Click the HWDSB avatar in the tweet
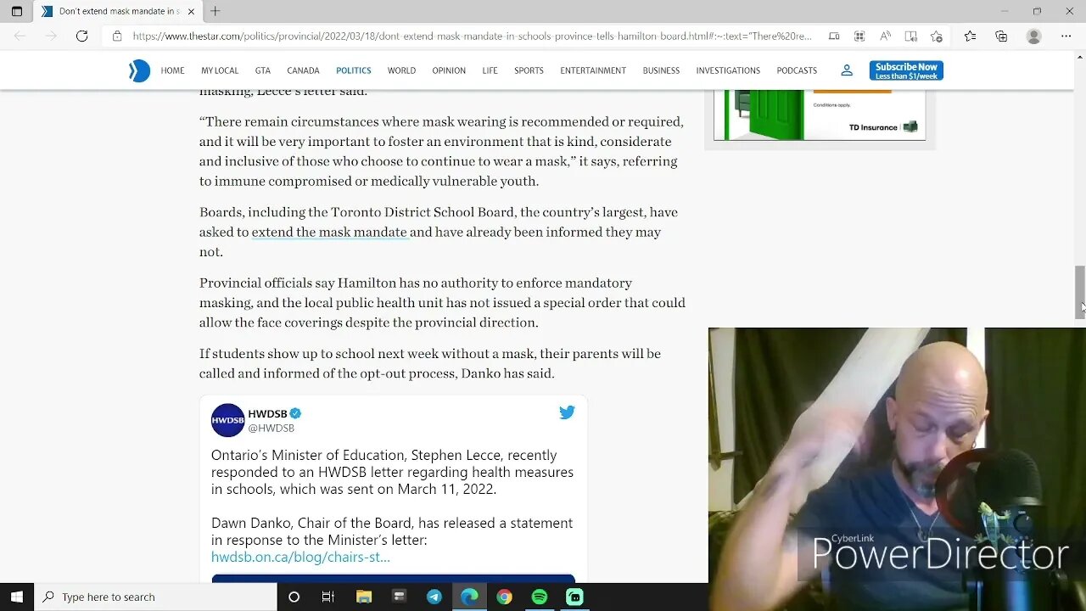 227,420
